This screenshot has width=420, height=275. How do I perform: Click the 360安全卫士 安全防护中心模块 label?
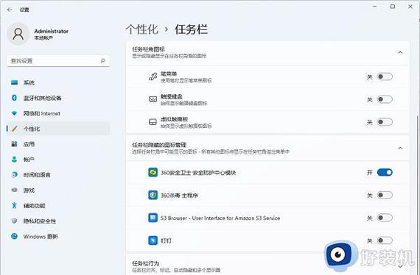click(x=198, y=173)
